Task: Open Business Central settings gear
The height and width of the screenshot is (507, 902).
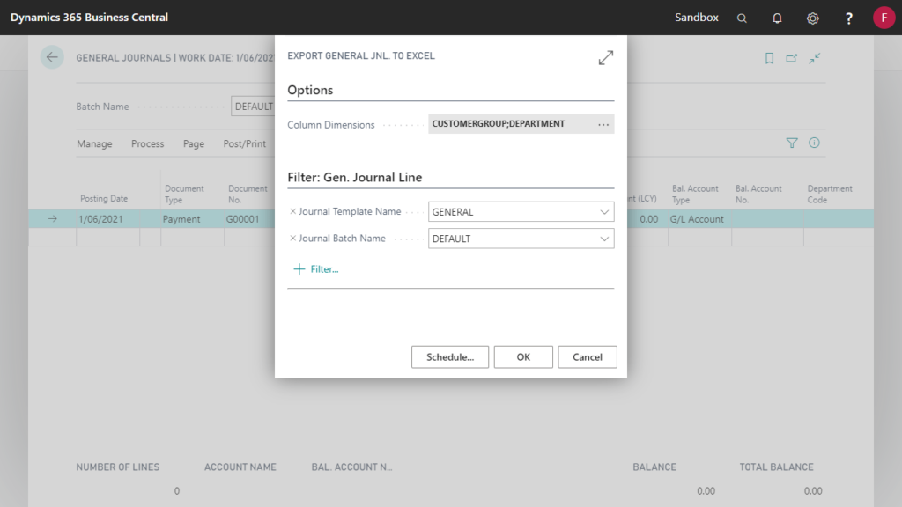Action: [812, 18]
